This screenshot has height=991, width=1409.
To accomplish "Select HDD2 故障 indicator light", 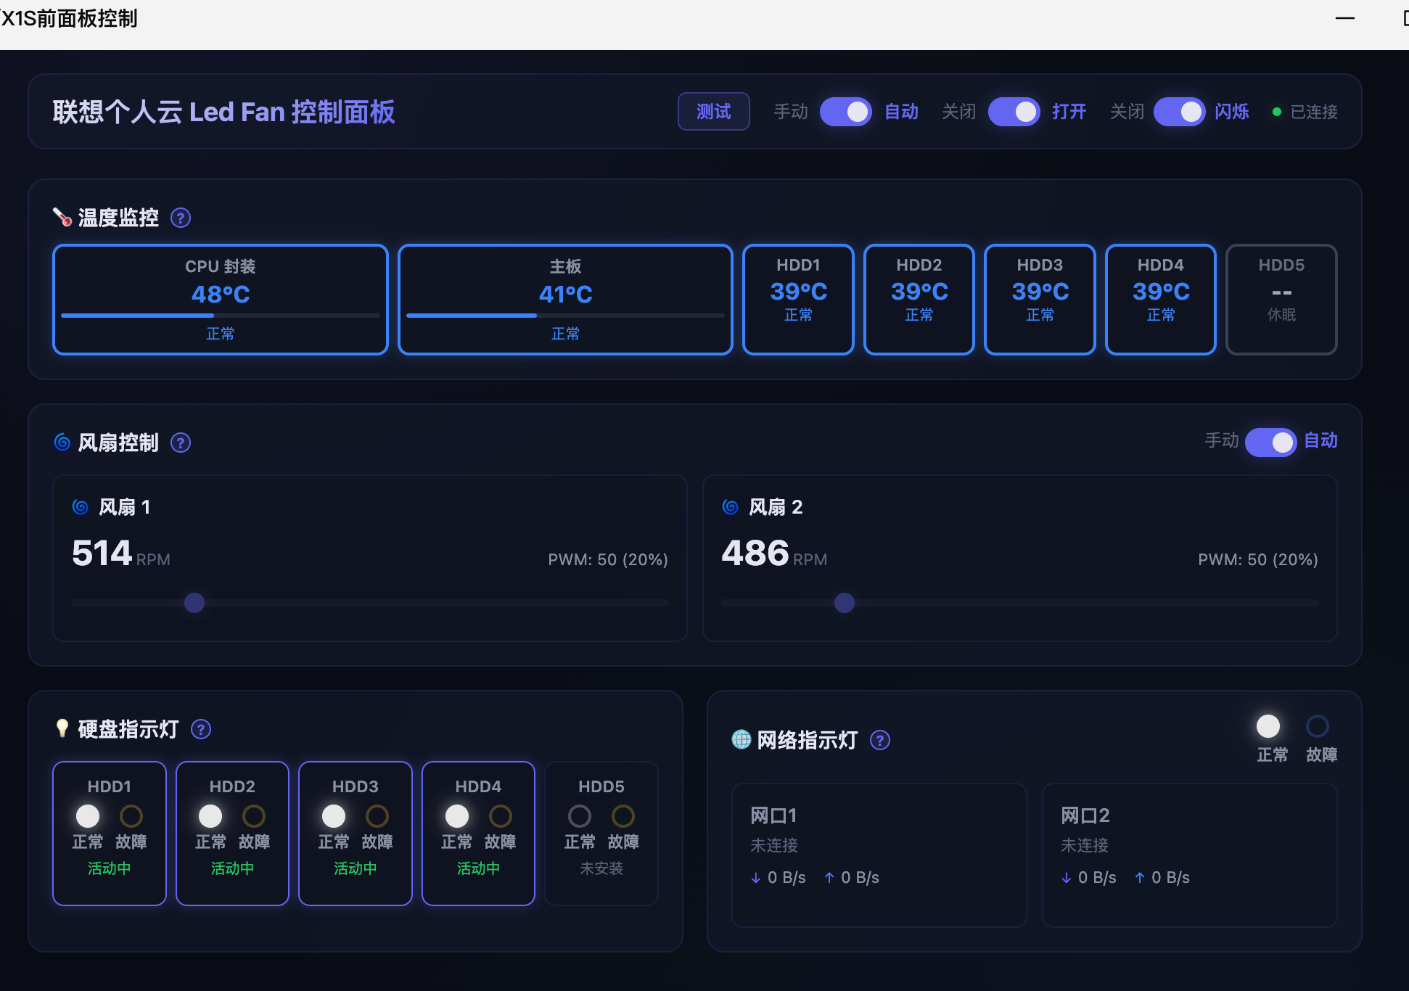I will [x=254, y=816].
